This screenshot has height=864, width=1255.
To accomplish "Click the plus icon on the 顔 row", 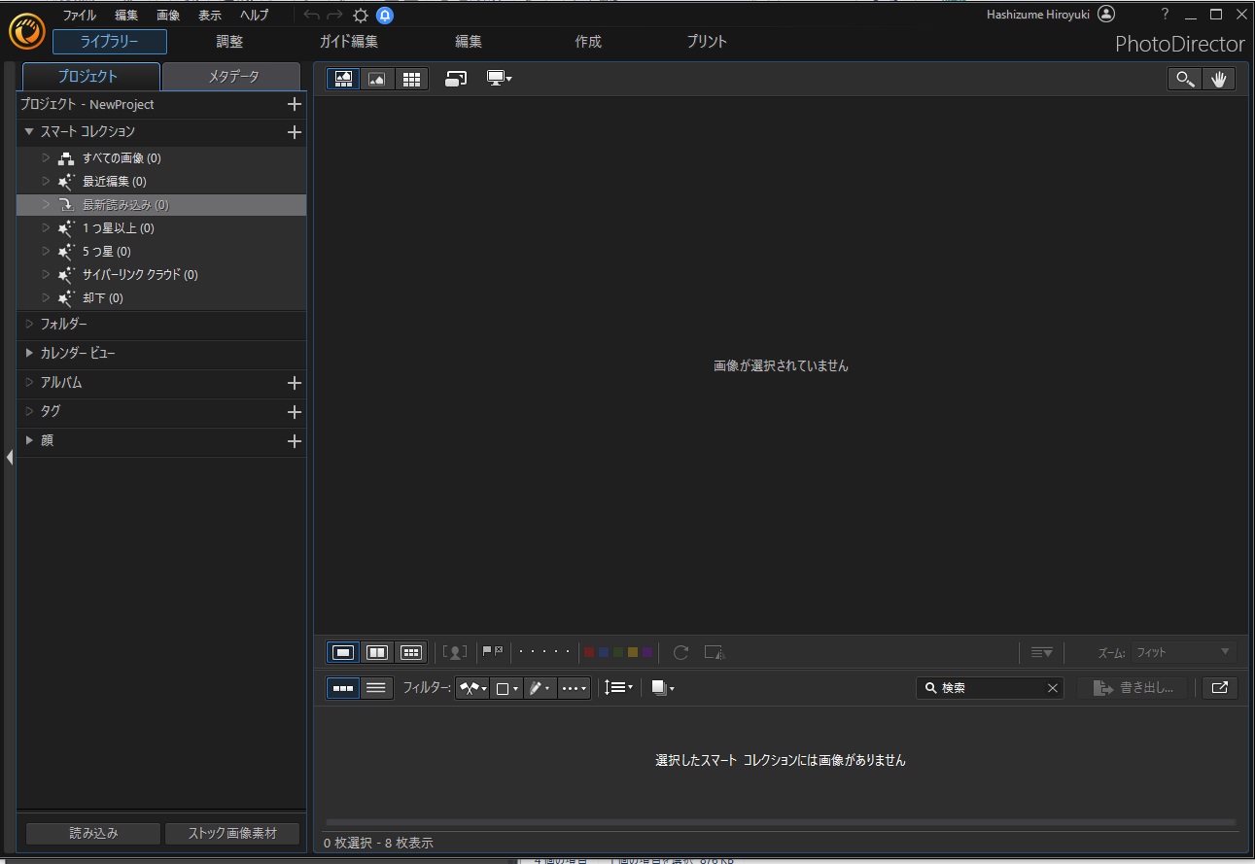I will [295, 441].
